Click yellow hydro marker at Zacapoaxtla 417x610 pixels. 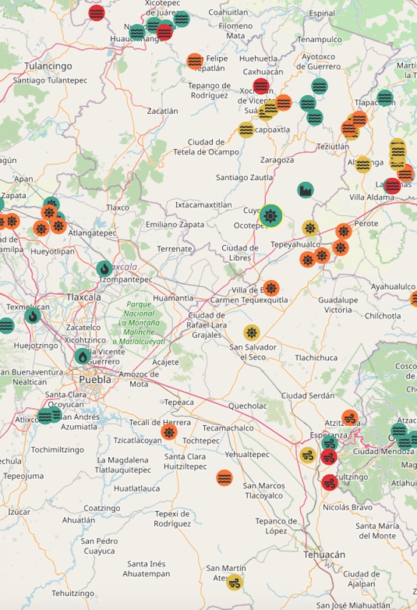[x=247, y=129]
